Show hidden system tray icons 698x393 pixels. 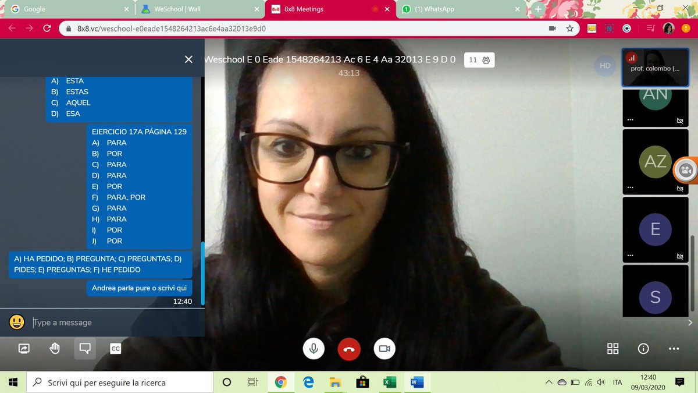coord(549,383)
